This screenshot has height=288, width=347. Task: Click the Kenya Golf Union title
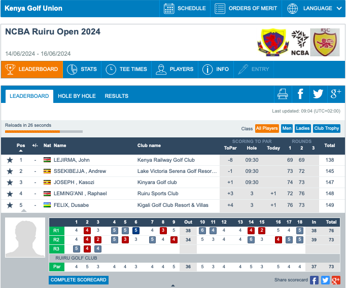tap(33, 8)
